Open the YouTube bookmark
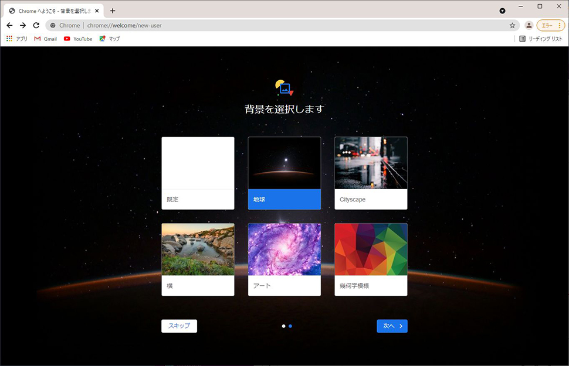Viewport: 569px width, 366px height. click(78, 39)
